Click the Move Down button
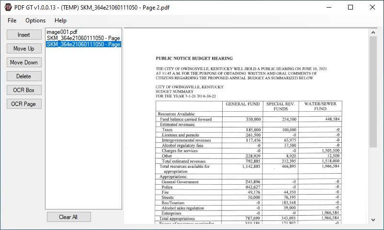The image size is (384, 230). pyautogui.click(x=24, y=62)
